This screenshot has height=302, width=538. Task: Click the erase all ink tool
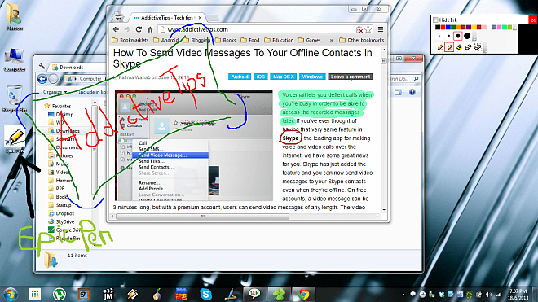pos(478,47)
